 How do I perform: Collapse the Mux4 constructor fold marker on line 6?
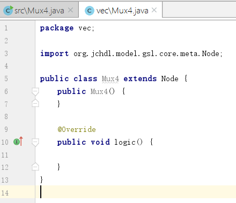click(x=35, y=91)
